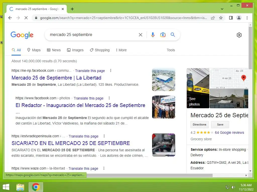
Task: Open options for the ne-np.facebook.com result
Action: point(111,70)
